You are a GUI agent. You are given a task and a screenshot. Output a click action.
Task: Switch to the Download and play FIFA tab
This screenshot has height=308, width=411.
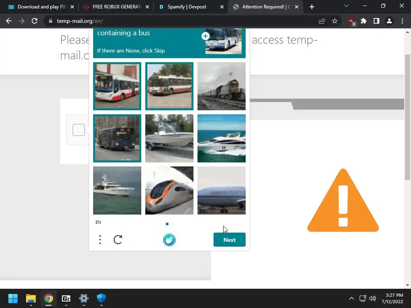pos(41,7)
